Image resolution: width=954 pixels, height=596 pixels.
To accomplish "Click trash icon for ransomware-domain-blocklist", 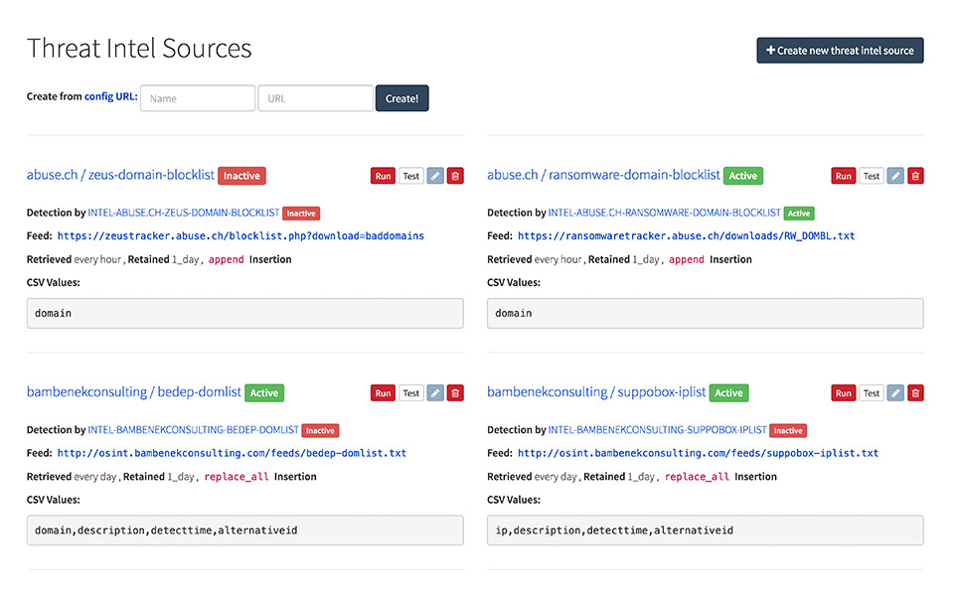I will pos(915,176).
